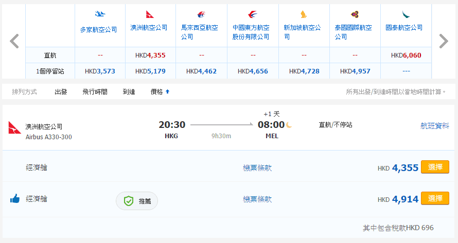Click the China Eastern Airlines logo

click(x=252, y=14)
